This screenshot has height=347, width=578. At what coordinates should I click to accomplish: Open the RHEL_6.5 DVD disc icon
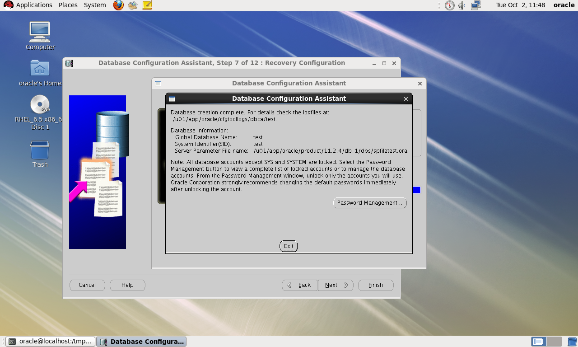coord(40,113)
